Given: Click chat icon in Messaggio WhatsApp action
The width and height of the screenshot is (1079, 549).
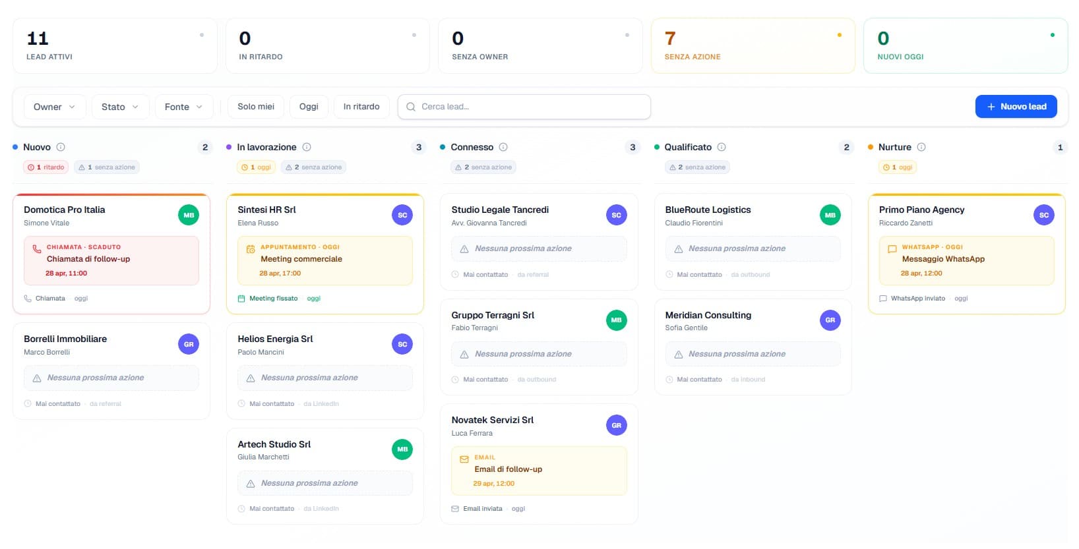Looking at the screenshot, I should coord(892,249).
